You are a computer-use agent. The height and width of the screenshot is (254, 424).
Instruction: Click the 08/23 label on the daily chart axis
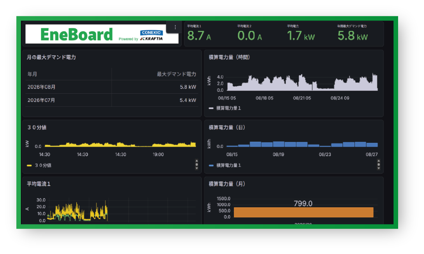coord(325,154)
